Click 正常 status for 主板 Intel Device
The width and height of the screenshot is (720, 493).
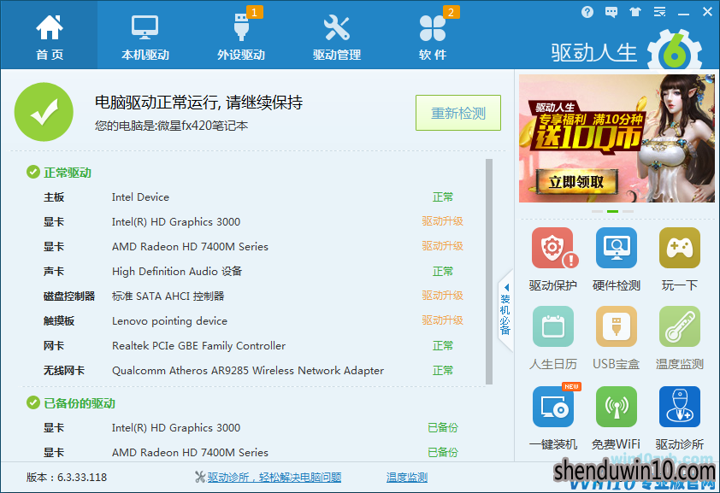443,197
